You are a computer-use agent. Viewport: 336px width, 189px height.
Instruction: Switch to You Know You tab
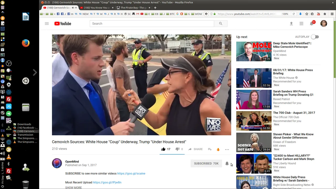[x=97, y=8]
